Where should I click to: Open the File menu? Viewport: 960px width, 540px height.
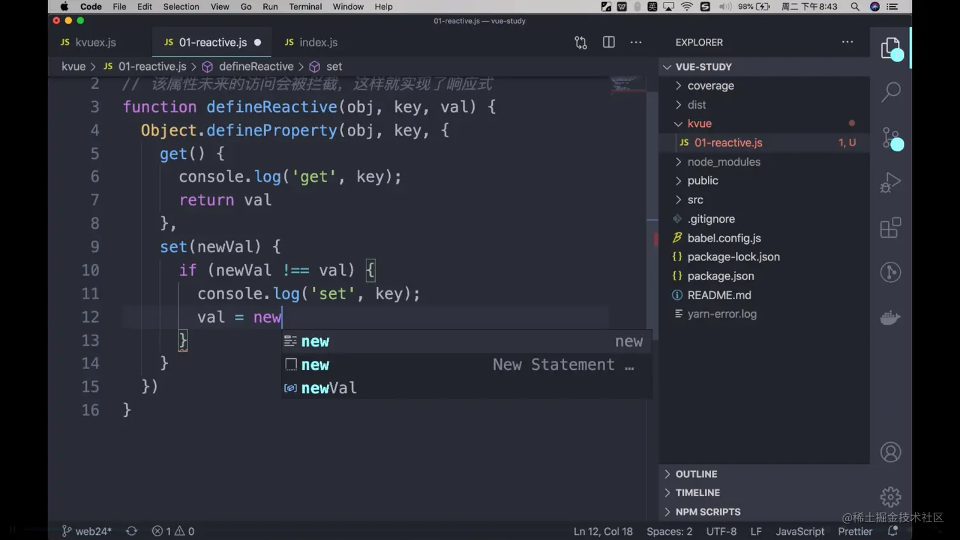(x=119, y=7)
